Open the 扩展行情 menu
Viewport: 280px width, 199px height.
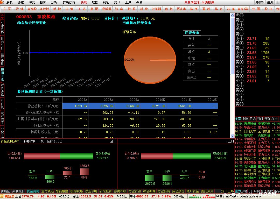[x=69, y=2]
